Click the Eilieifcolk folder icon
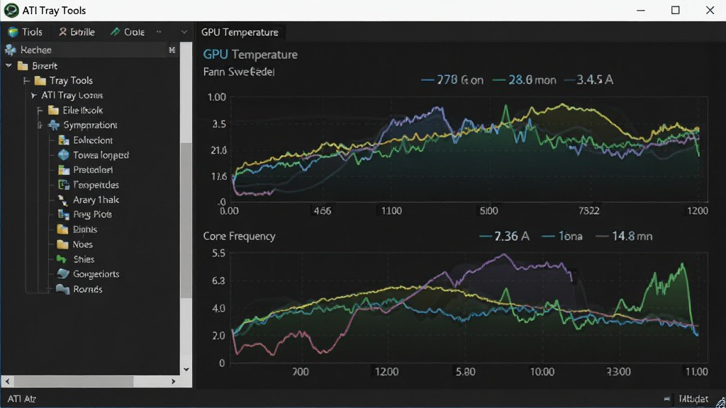The height and width of the screenshot is (408, 726). pos(53,110)
